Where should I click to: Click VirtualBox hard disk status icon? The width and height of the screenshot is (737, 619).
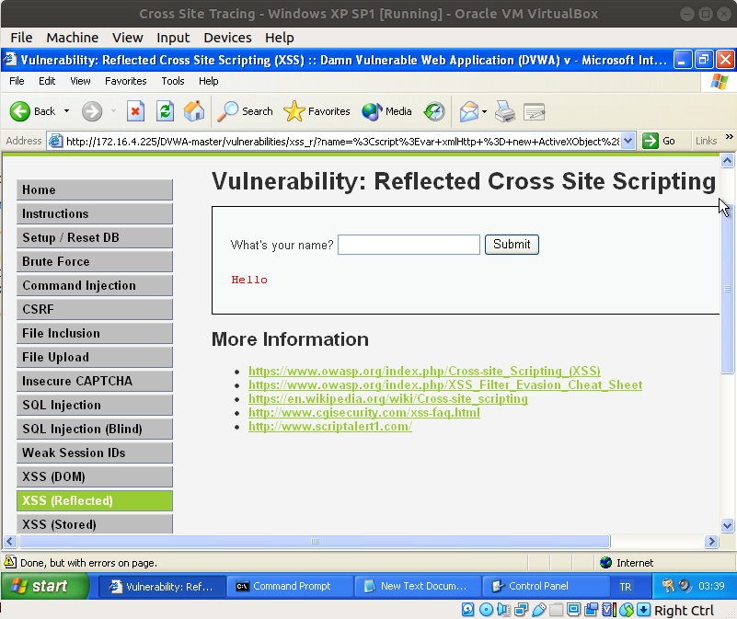pos(468,610)
